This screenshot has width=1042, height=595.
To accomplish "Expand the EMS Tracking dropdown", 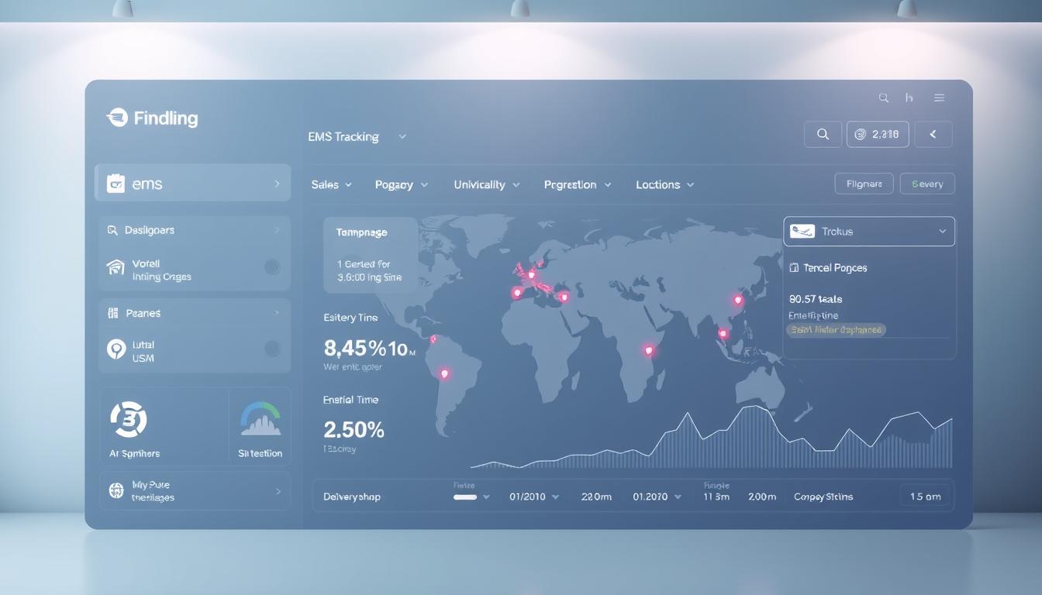I will tap(402, 136).
